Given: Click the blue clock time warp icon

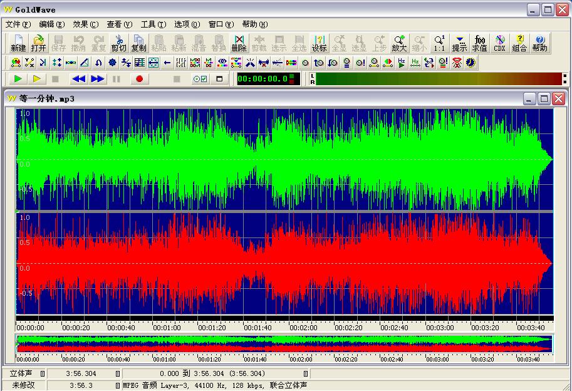Looking at the screenshot, I should coord(471,63).
